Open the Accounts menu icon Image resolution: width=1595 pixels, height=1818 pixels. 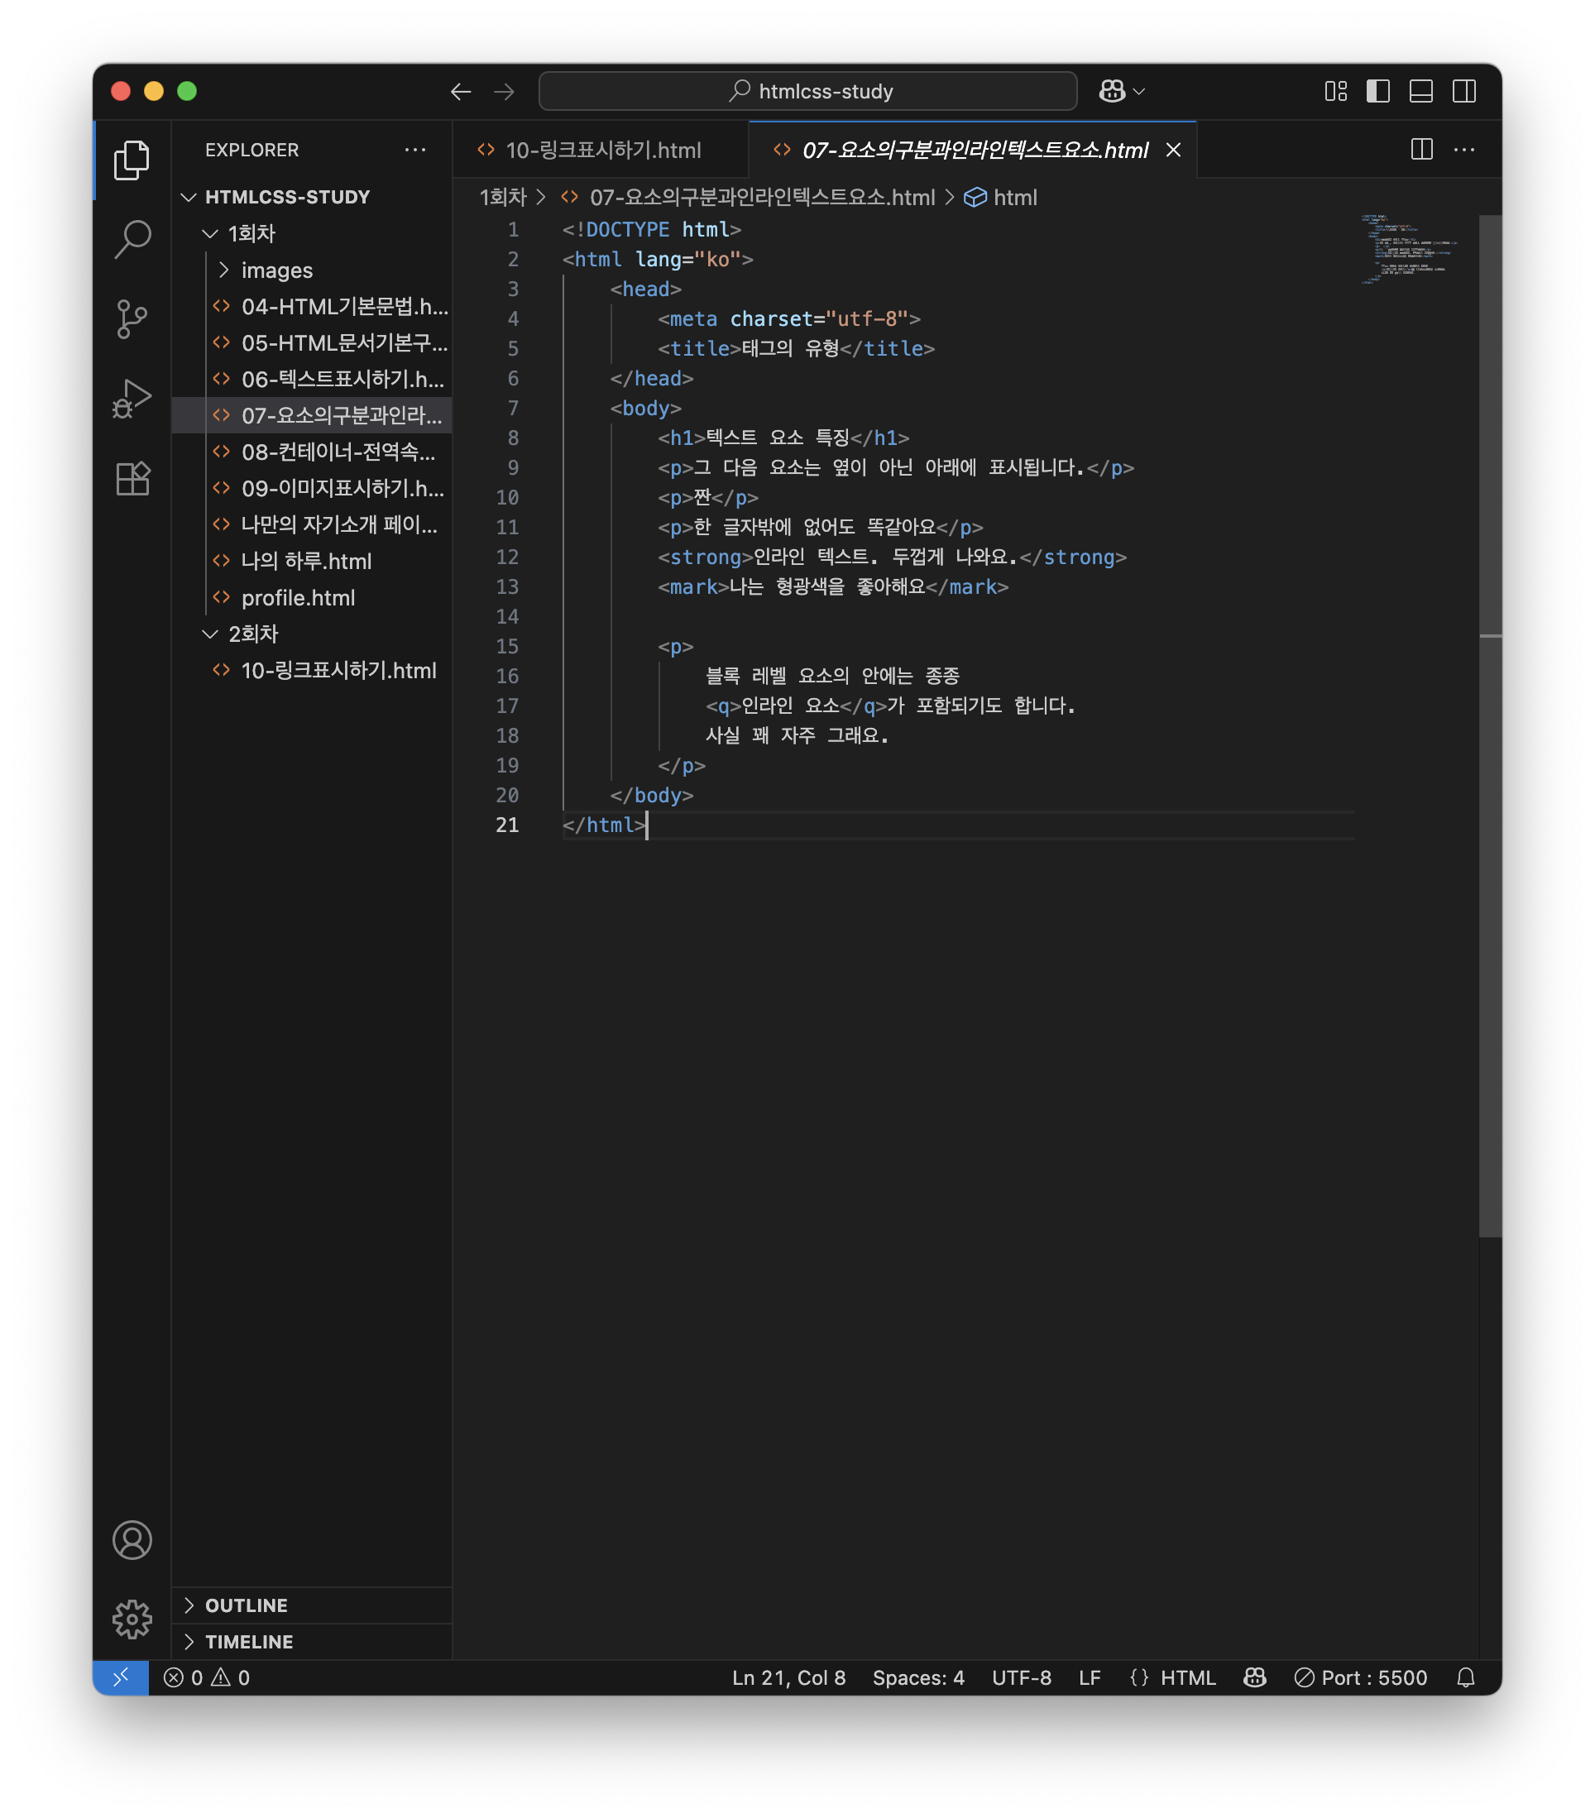click(132, 1539)
